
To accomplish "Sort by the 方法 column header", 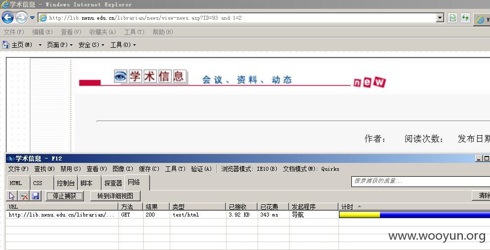I will pos(131,207).
